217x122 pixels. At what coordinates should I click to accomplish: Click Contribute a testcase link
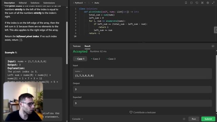pos(144,112)
